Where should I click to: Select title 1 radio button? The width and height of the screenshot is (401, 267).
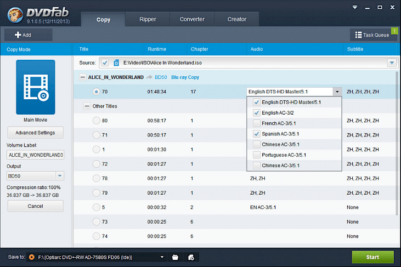pos(96,150)
